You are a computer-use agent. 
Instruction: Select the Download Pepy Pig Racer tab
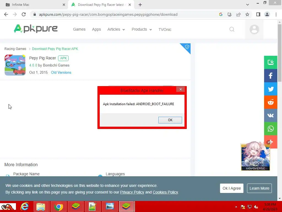pyautogui.click(x=101, y=5)
